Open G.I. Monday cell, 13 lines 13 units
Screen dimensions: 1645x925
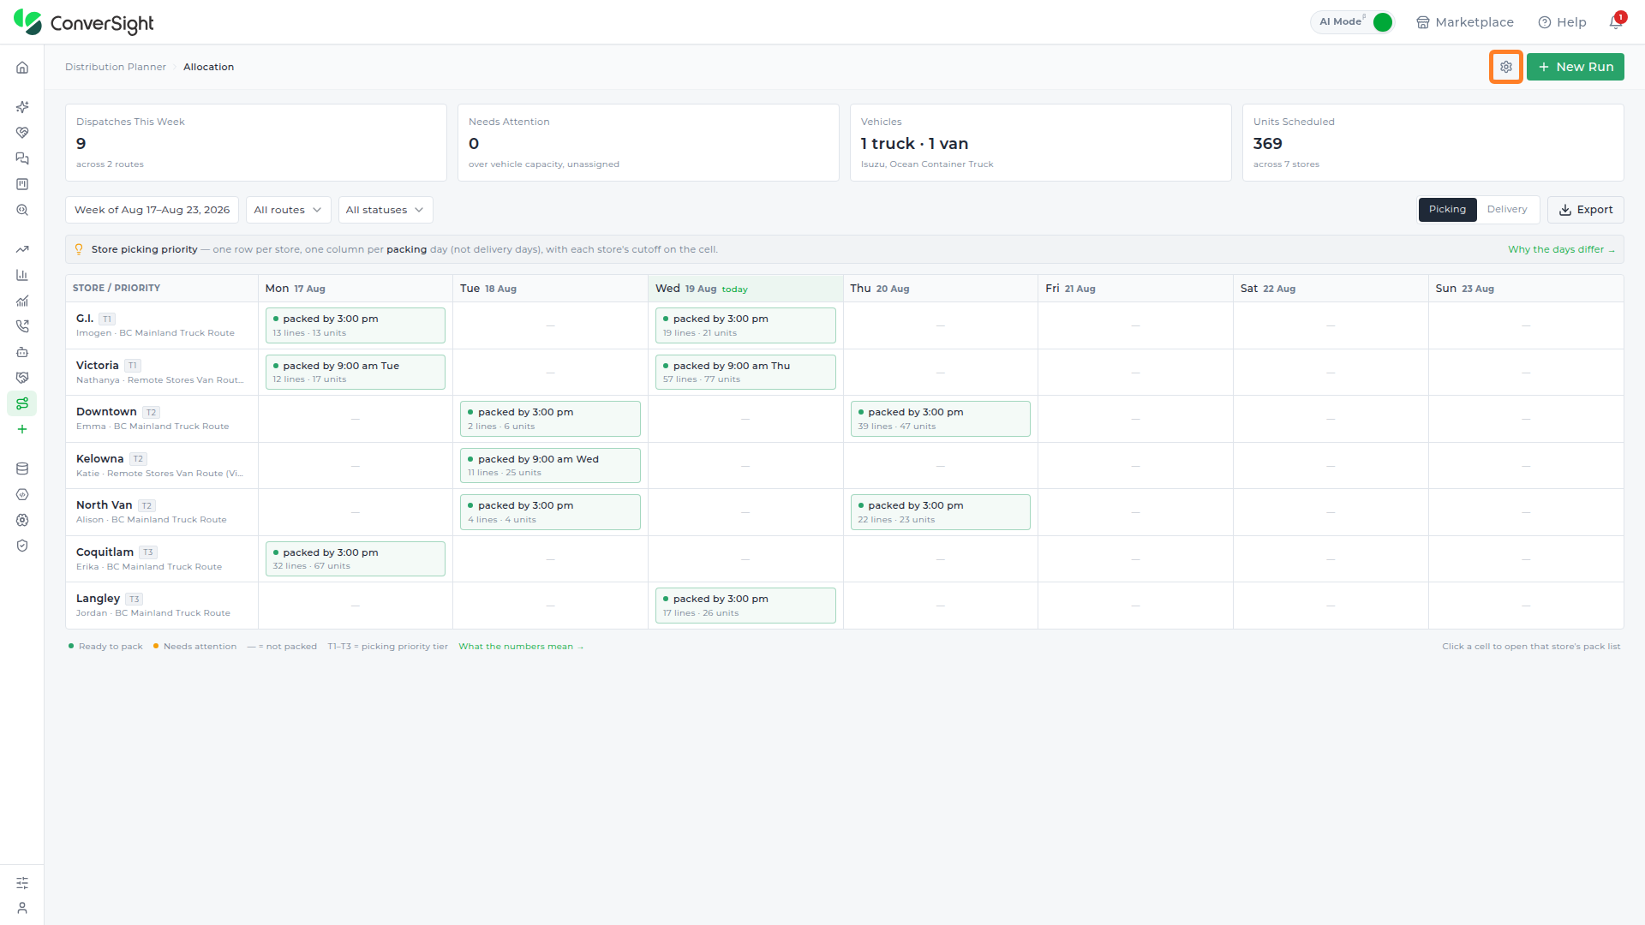(355, 325)
